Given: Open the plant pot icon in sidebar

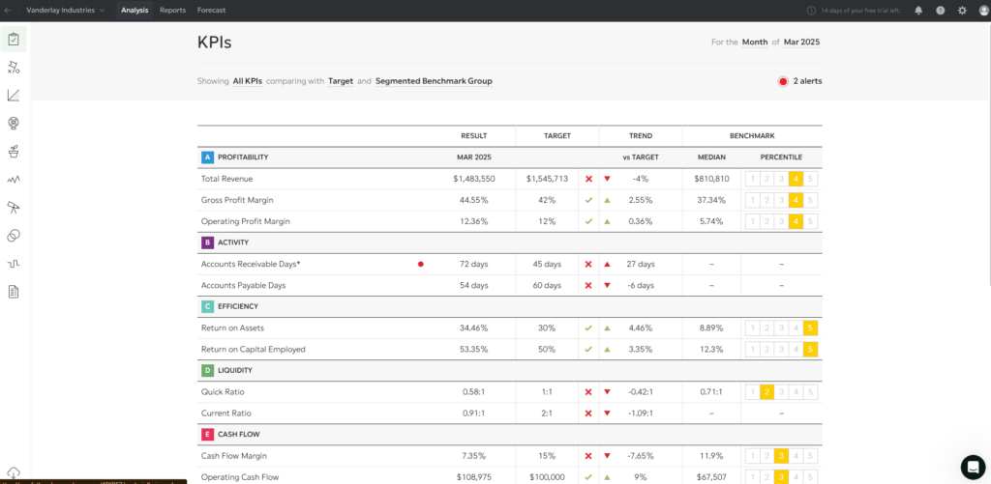Looking at the screenshot, I should point(14,152).
